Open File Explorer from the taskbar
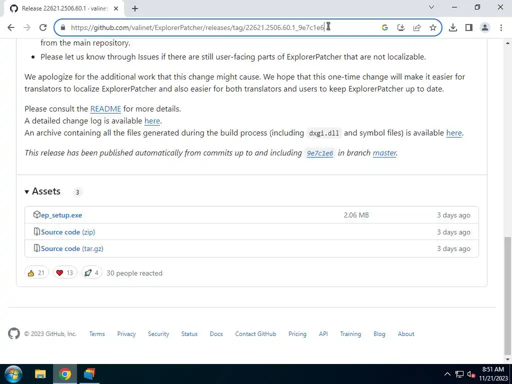 (x=40, y=374)
